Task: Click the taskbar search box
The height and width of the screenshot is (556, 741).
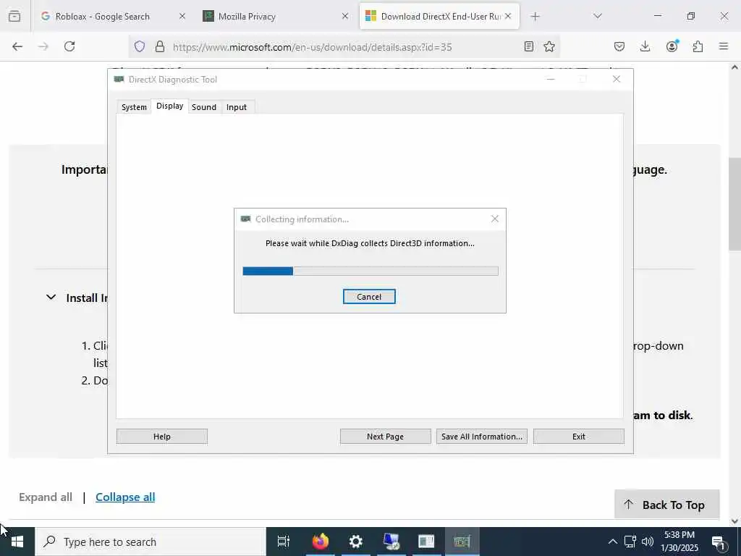Action: point(151,542)
